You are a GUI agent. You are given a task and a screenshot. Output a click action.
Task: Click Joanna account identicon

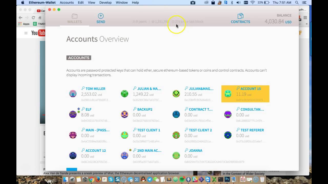pyautogui.click(x=176, y=155)
